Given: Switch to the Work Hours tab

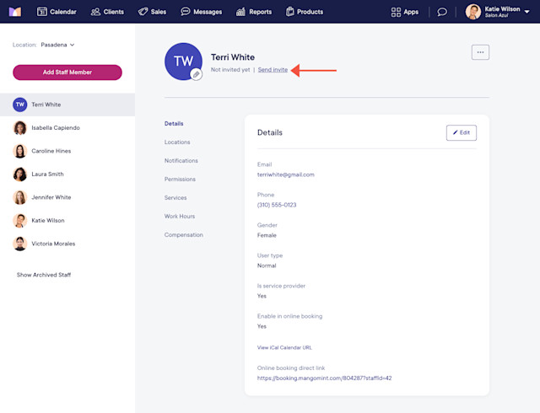Looking at the screenshot, I should pyautogui.click(x=180, y=217).
